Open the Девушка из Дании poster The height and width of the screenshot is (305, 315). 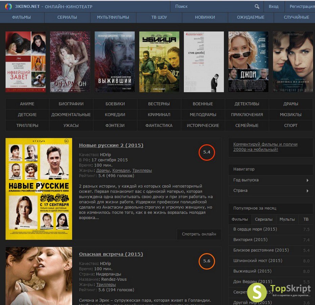293,62
